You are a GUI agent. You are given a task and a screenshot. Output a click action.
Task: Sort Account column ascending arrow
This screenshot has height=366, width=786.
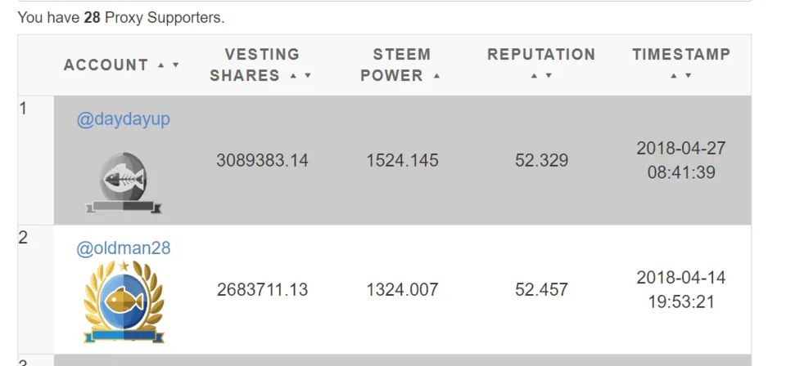[x=161, y=65]
